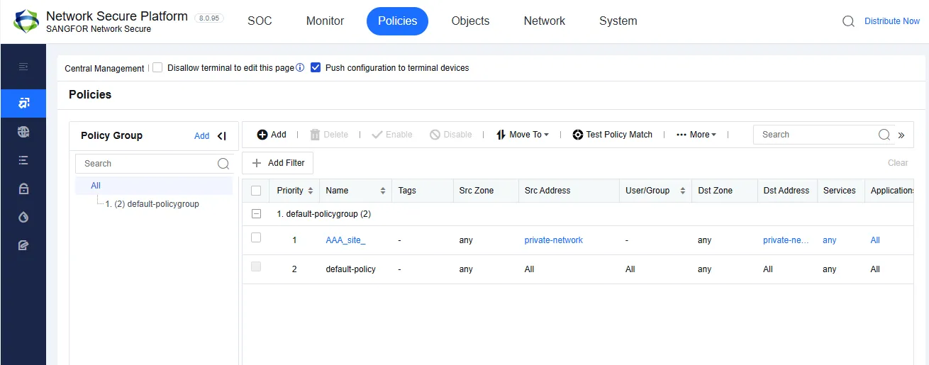Switch to the Objects tab
The image size is (929, 365).
(470, 21)
